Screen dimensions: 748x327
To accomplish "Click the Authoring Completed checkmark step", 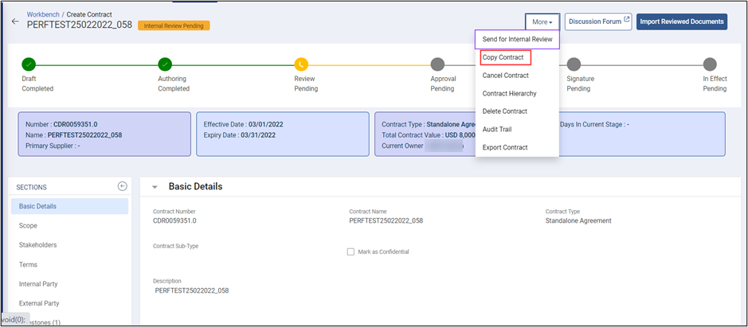I will (165, 64).
